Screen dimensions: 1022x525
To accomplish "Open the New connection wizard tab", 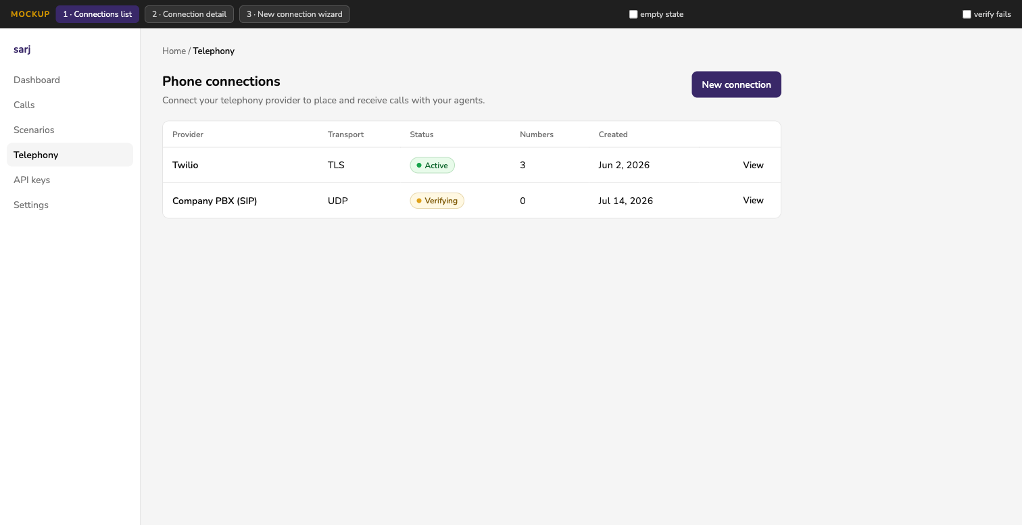I will pos(294,14).
